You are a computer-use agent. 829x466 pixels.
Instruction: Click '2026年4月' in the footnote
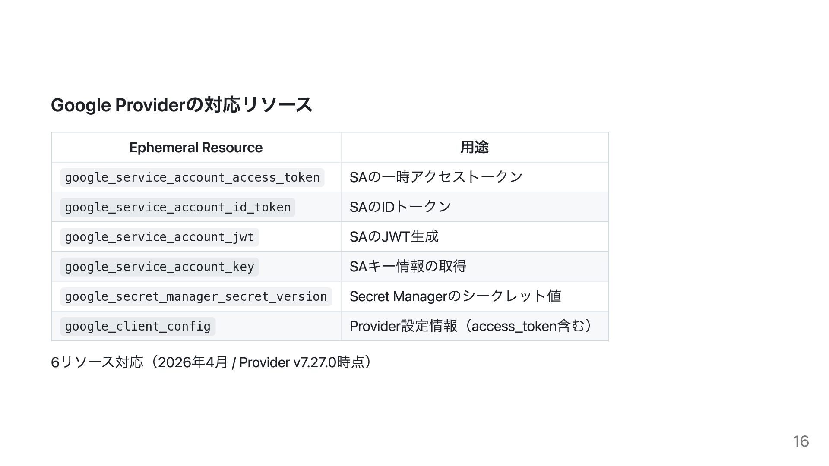pyautogui.click(x=193, y=362)
